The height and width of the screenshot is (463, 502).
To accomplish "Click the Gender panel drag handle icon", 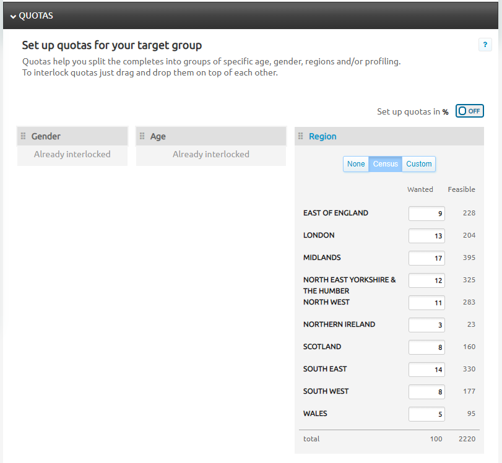I will (24, 136).
